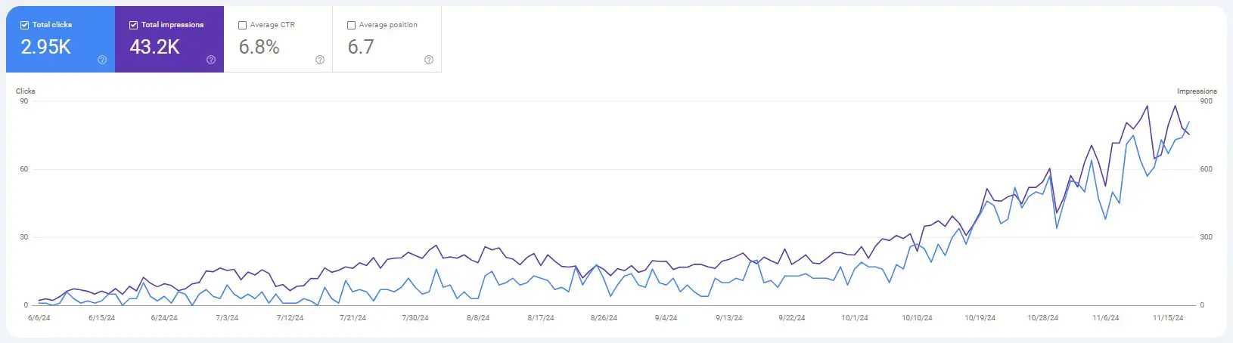The width and height of the screenshot is (1233, 343).
Task: Enable the Average position checkbox
Action: (351, 25)
